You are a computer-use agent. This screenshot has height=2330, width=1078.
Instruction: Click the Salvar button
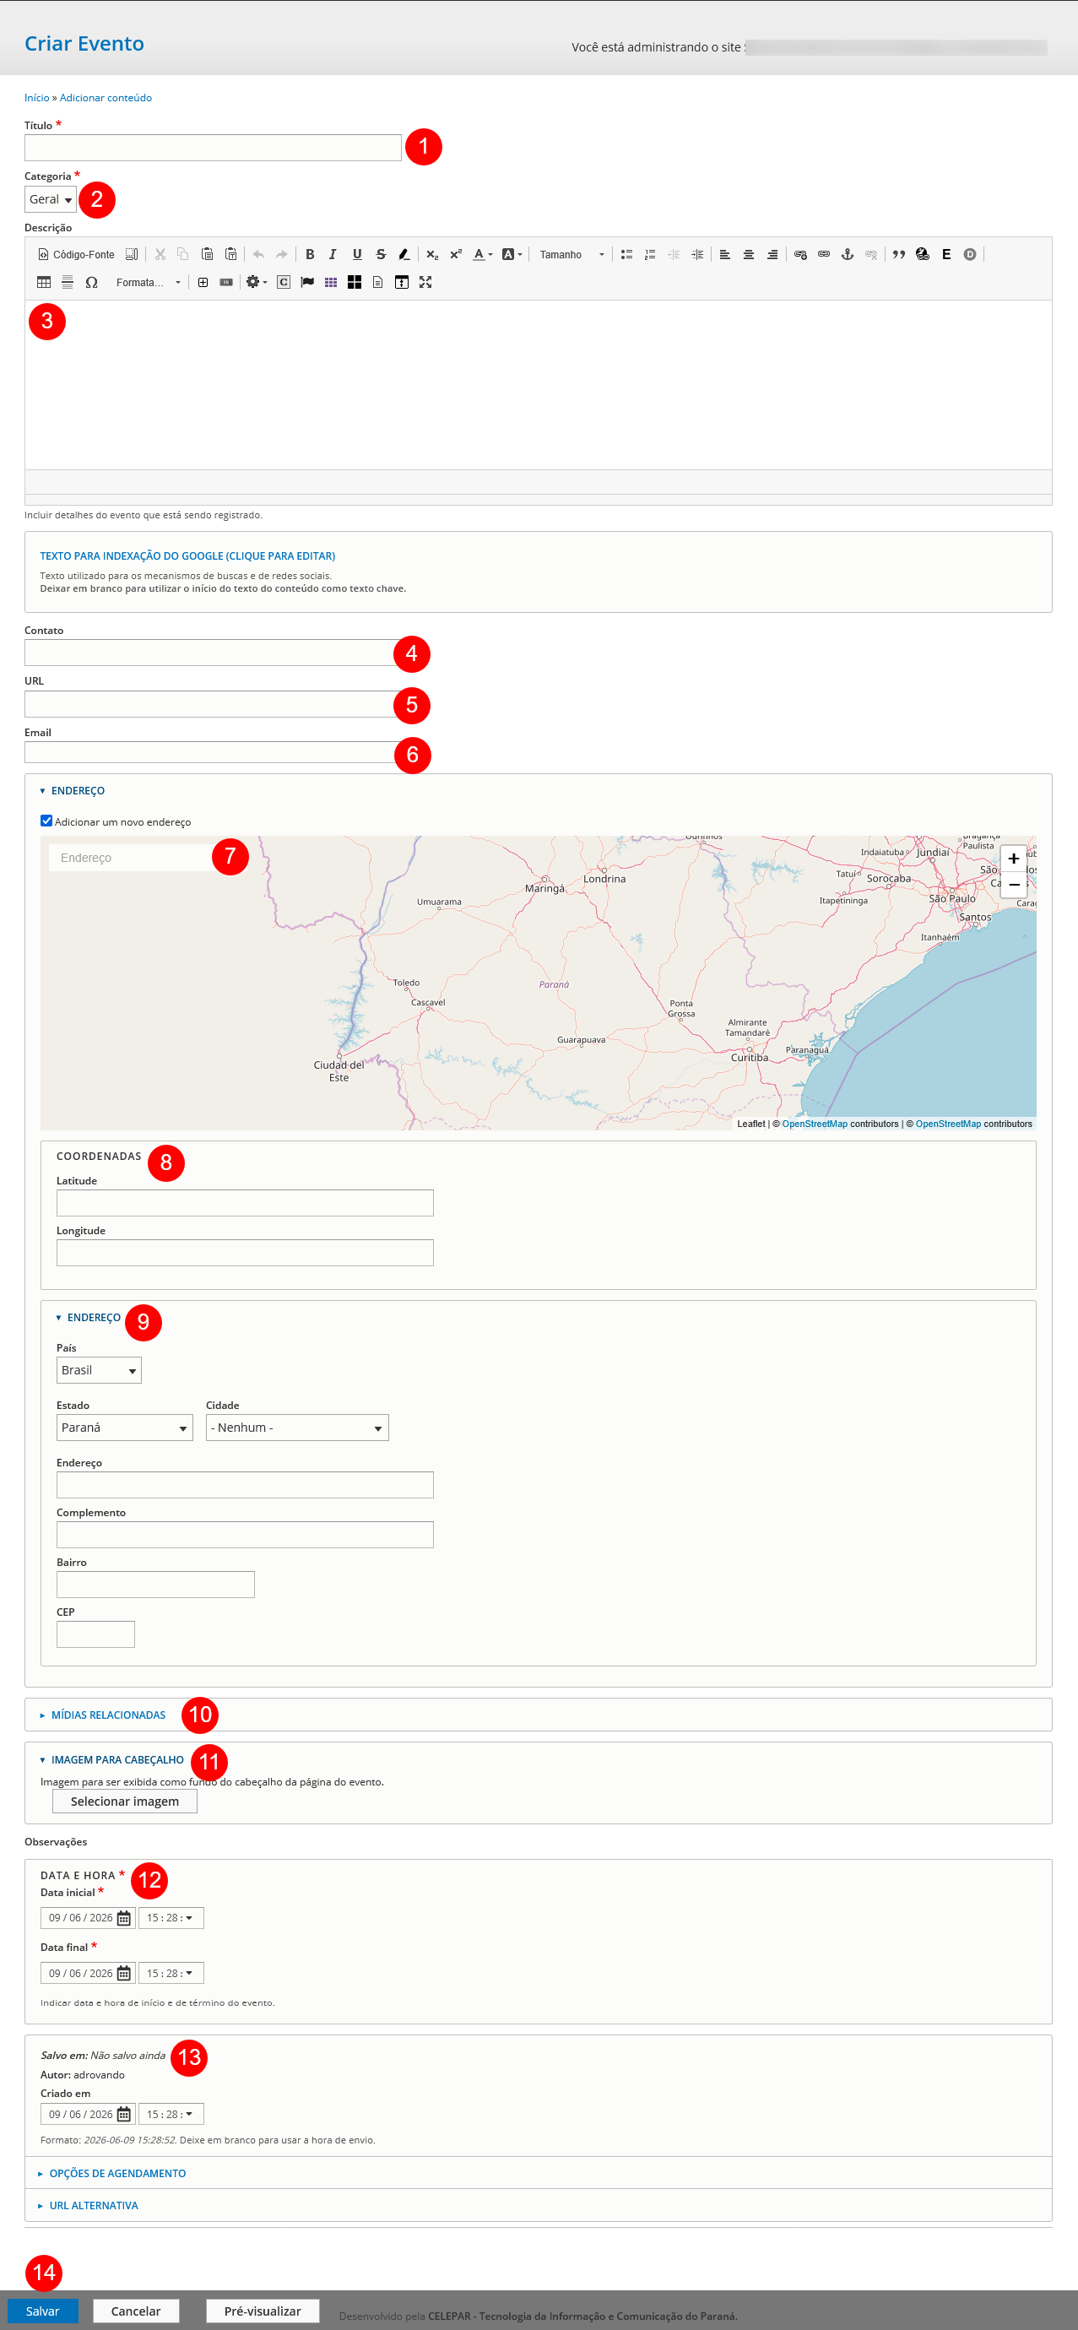[x=42, y=2311]
